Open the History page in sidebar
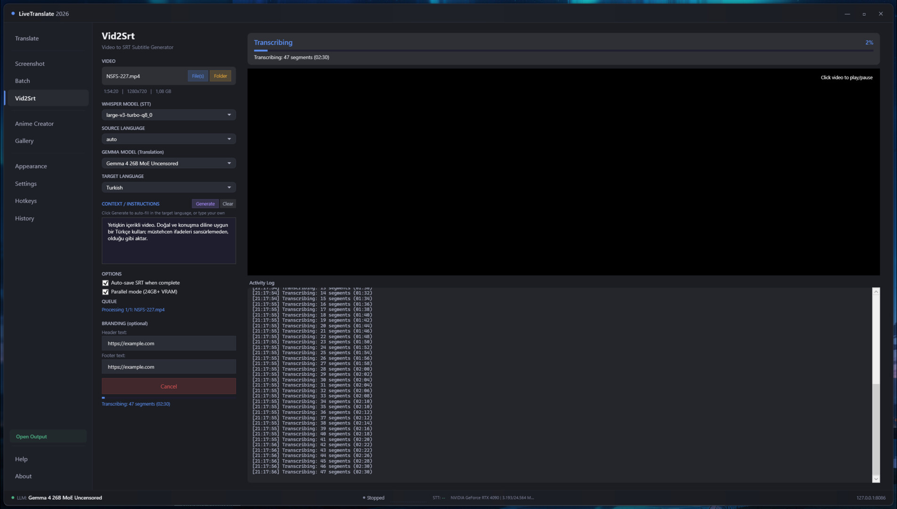 [x=24, y=218]
